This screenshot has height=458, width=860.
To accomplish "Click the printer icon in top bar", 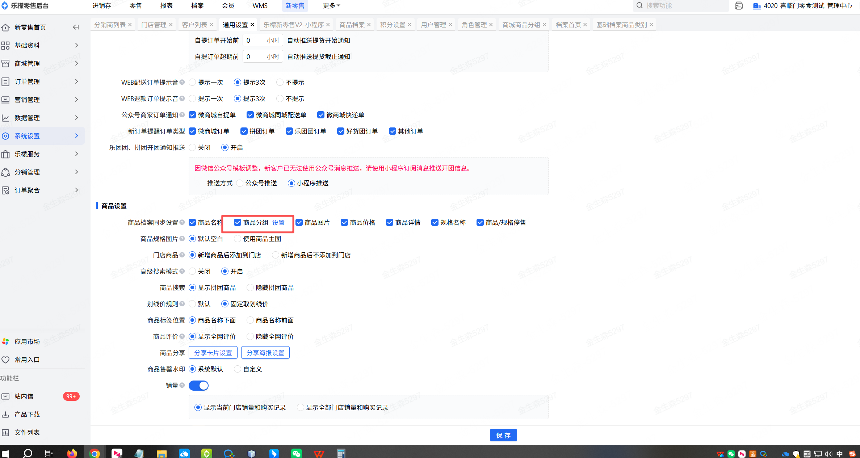I will (739, 6).
